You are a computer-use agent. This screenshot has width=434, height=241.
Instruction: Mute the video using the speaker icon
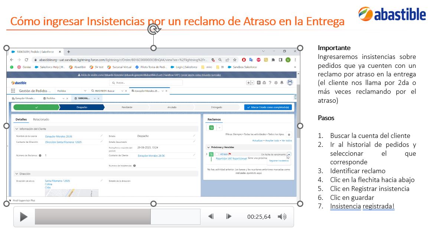(282, 217)
